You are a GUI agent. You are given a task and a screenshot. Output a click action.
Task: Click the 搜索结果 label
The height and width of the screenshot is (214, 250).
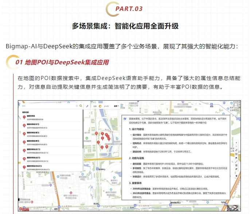(26, 112)
